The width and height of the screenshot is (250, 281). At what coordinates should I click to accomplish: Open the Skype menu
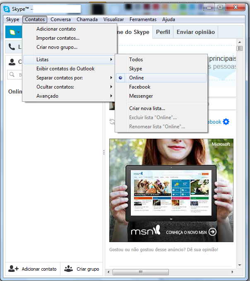[12, 19]
